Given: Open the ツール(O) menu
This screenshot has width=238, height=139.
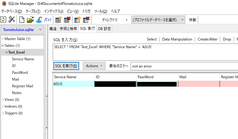Looking at the screenshot, I should [100, 11].
